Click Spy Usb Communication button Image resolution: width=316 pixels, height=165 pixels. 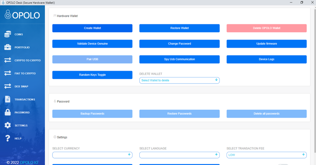pyautogui.click(x=179, y=59)
